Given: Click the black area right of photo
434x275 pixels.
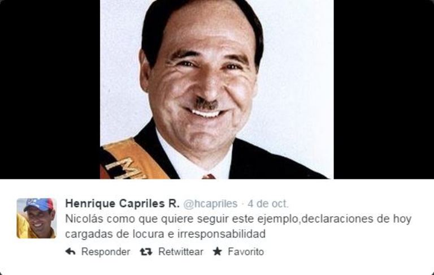Looking at the screenshot, I should 384,89.
